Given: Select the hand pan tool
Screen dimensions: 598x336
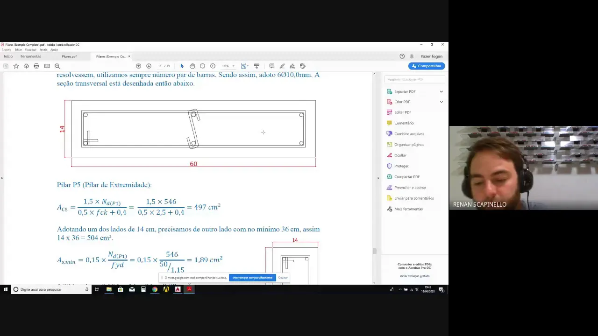Looking at the screenshot, I should [x=192, y=66].
